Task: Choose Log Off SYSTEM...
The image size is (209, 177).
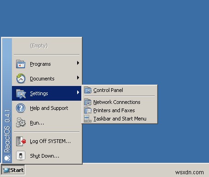Action: (x=46, y=141)
